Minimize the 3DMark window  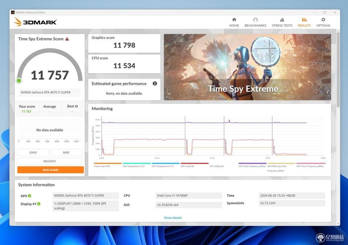(x=315, y=13)
